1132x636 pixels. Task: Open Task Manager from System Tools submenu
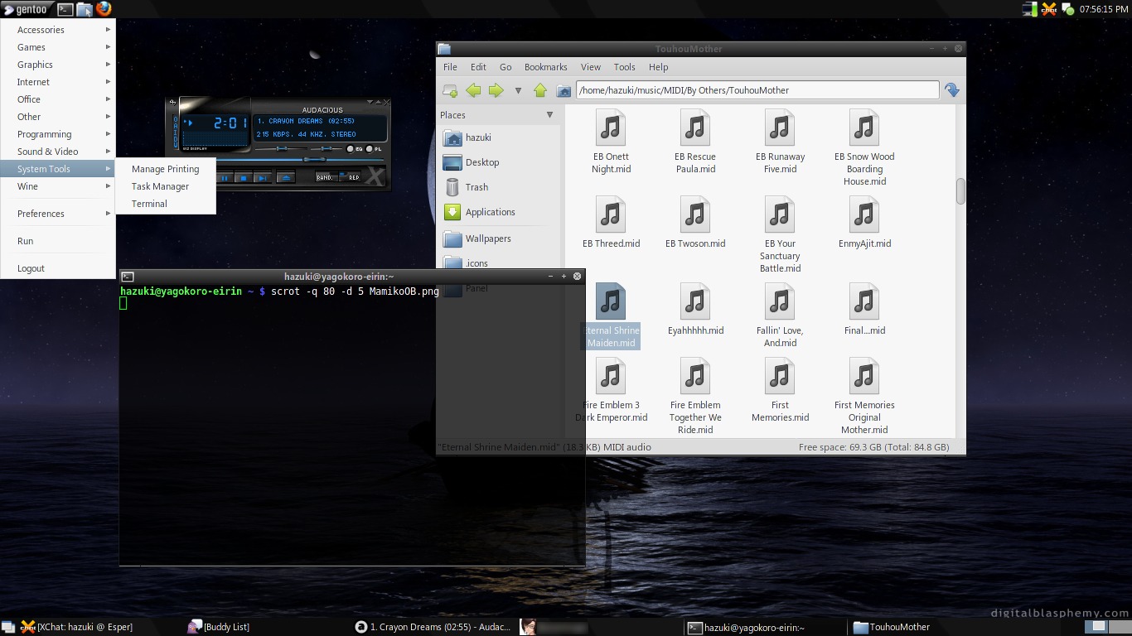point(166,186)
